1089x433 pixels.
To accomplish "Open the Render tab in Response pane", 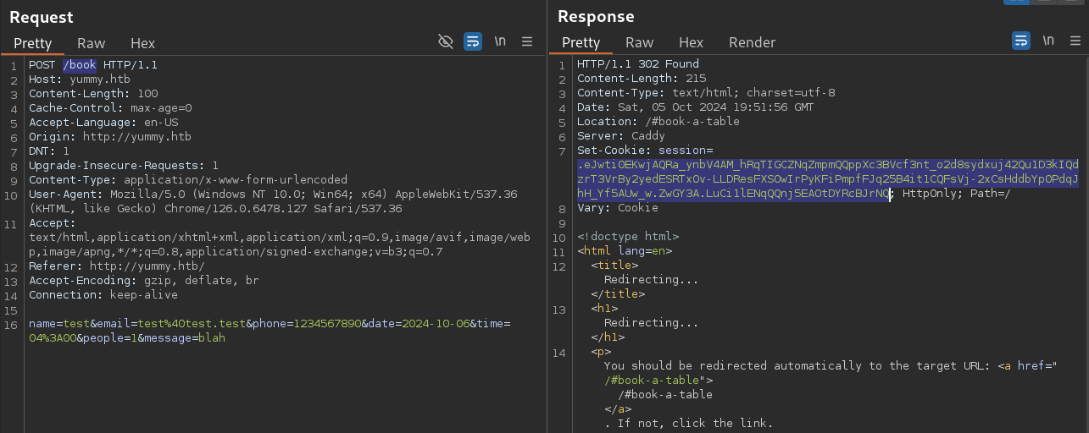I will pos(752,42).
